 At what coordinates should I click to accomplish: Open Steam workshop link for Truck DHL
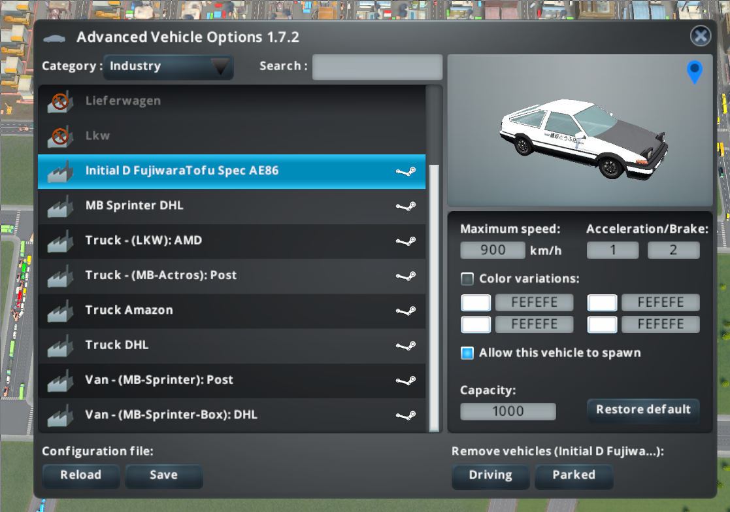[405, 346]
